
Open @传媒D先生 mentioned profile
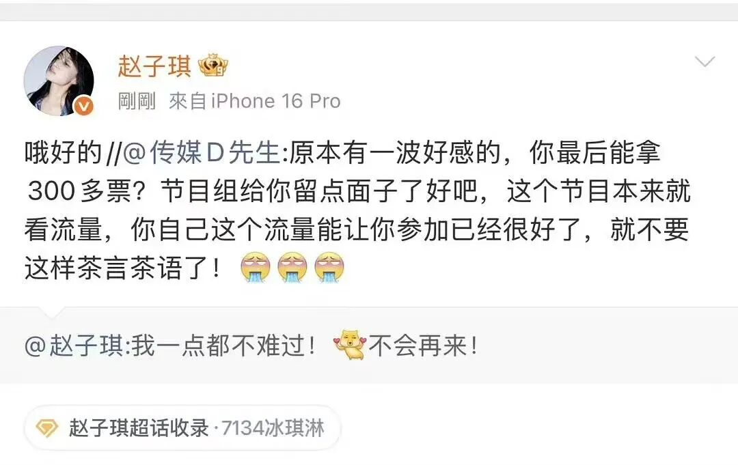pyautogui.click(x=202, y=153)
